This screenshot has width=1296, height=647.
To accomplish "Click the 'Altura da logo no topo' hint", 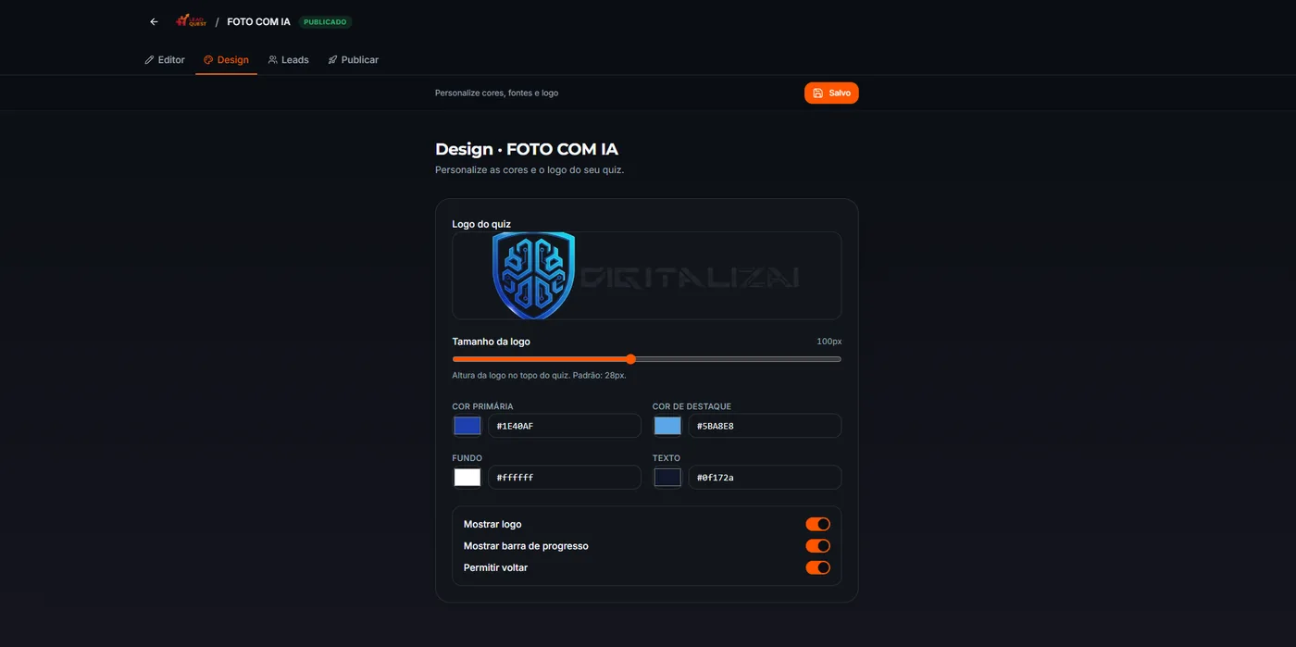I will coord(539,375).
